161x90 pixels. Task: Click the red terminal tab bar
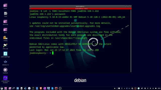[x=80, y=9]
